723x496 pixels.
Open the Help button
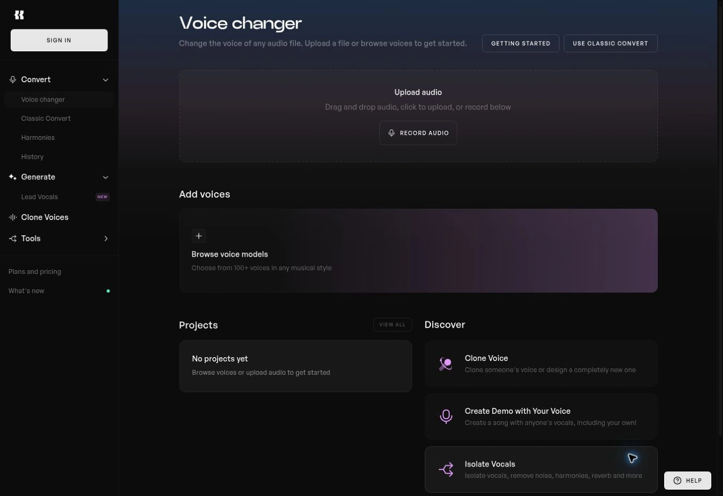click(x=687, y=481)
